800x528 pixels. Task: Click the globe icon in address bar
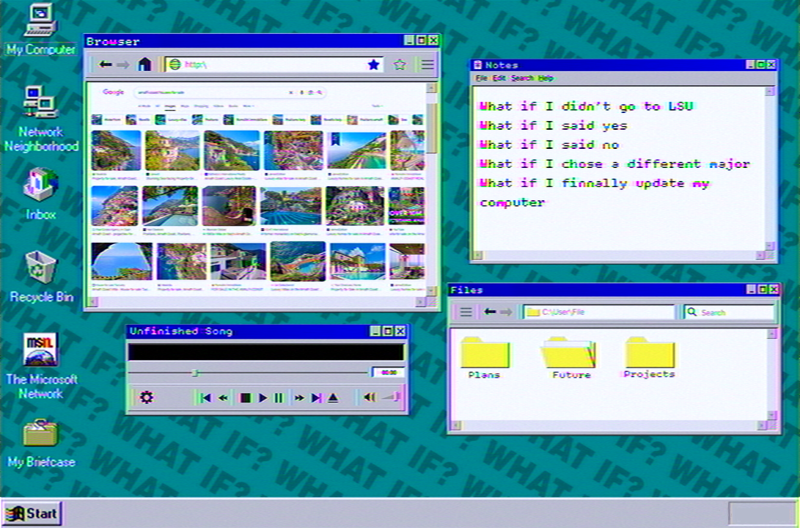pyautogui.click(x=175, y=65)
